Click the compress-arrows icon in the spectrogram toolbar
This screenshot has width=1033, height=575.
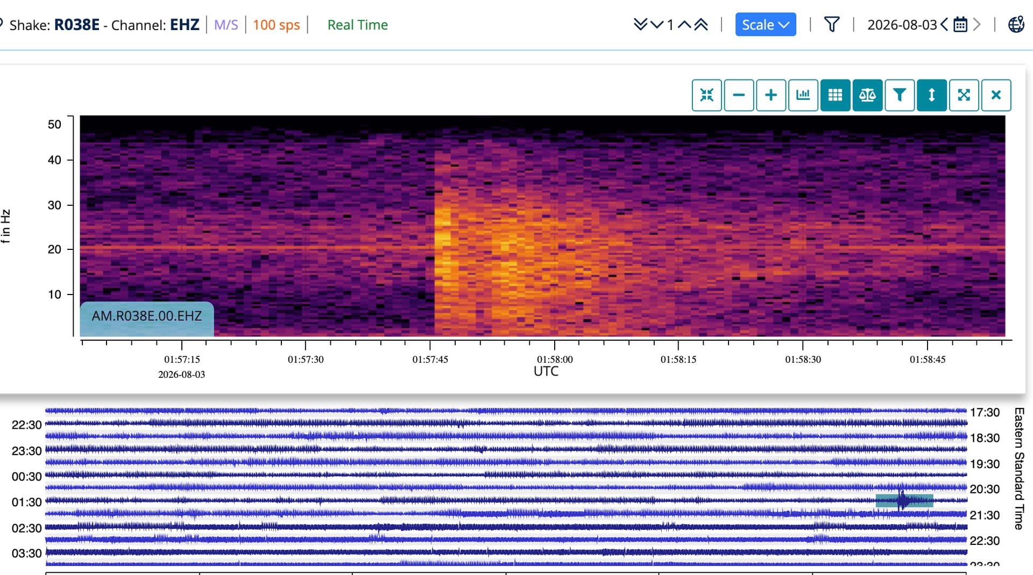click(x=706, y=95)
